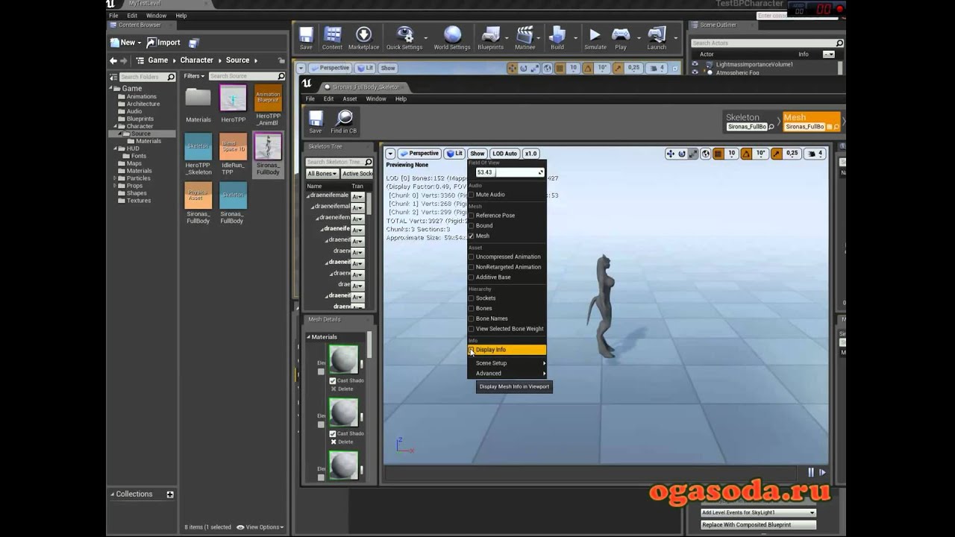Open the All Bones filter dropdown
The height and width of the screenshot is (537, 955).
click(x=322, y=174)
